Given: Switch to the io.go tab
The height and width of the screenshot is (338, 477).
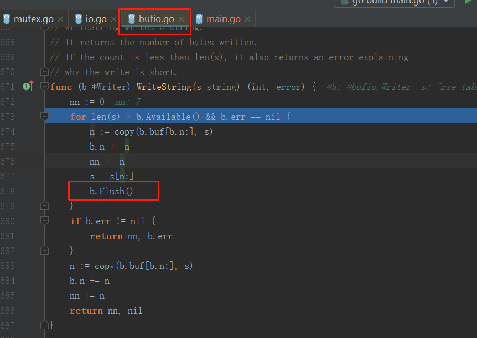Looking at the screenshot, I should click(96, 19).
